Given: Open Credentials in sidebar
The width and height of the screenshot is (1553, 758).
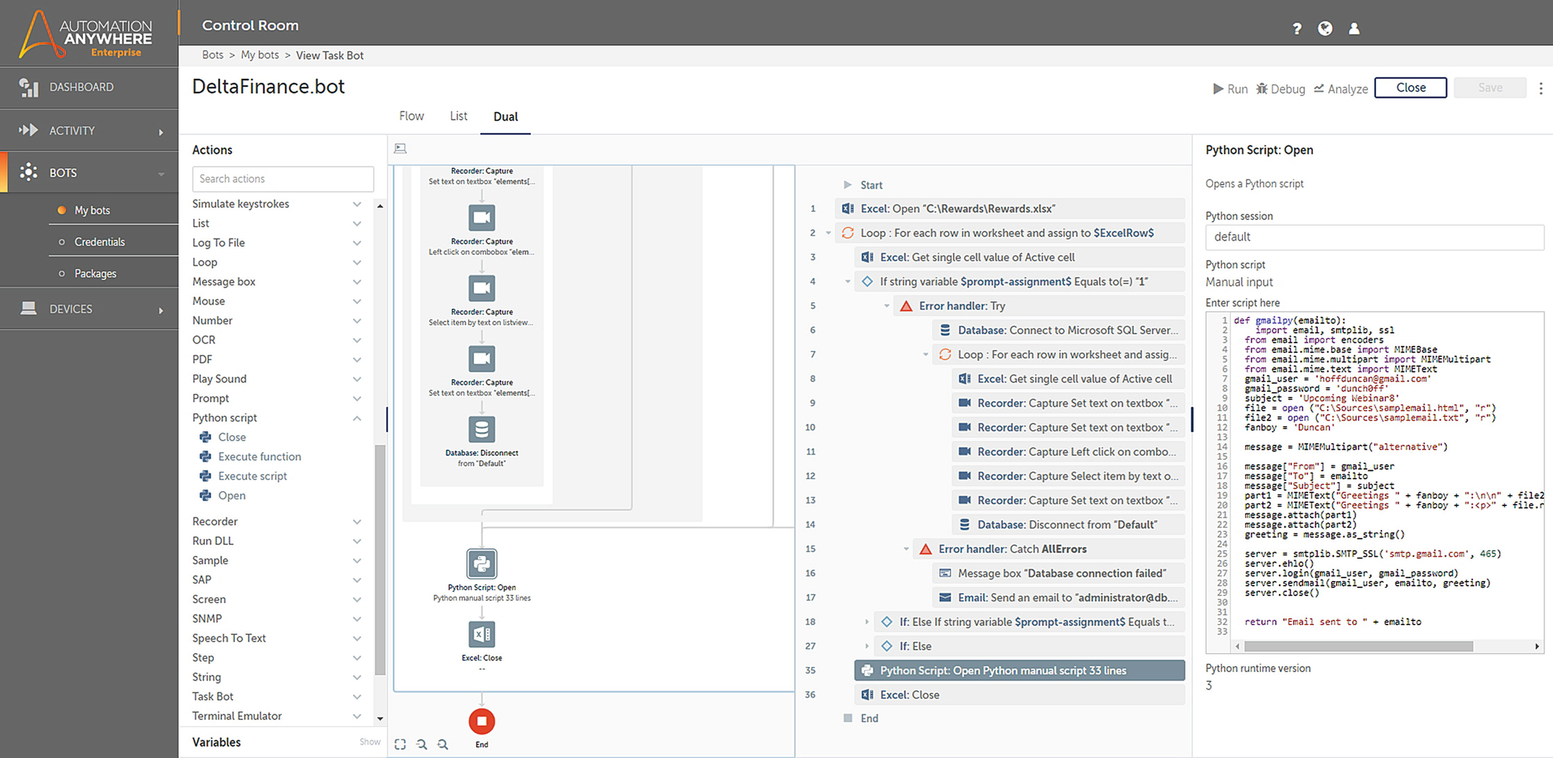Looking at the screenshot, I should pyautogui.click(x=100, y=242).
